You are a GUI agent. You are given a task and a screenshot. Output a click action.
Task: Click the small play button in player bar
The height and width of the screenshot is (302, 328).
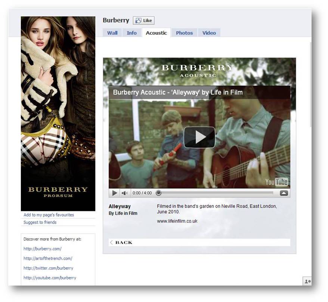pos(114,193)
